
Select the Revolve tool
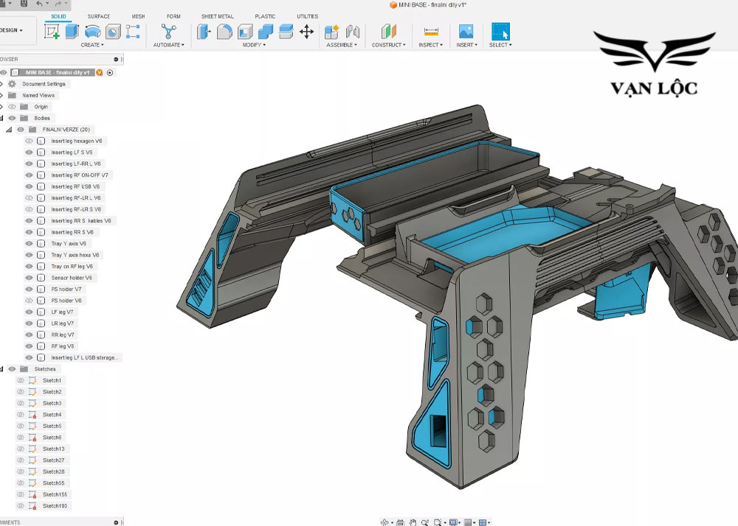[92, 31]
